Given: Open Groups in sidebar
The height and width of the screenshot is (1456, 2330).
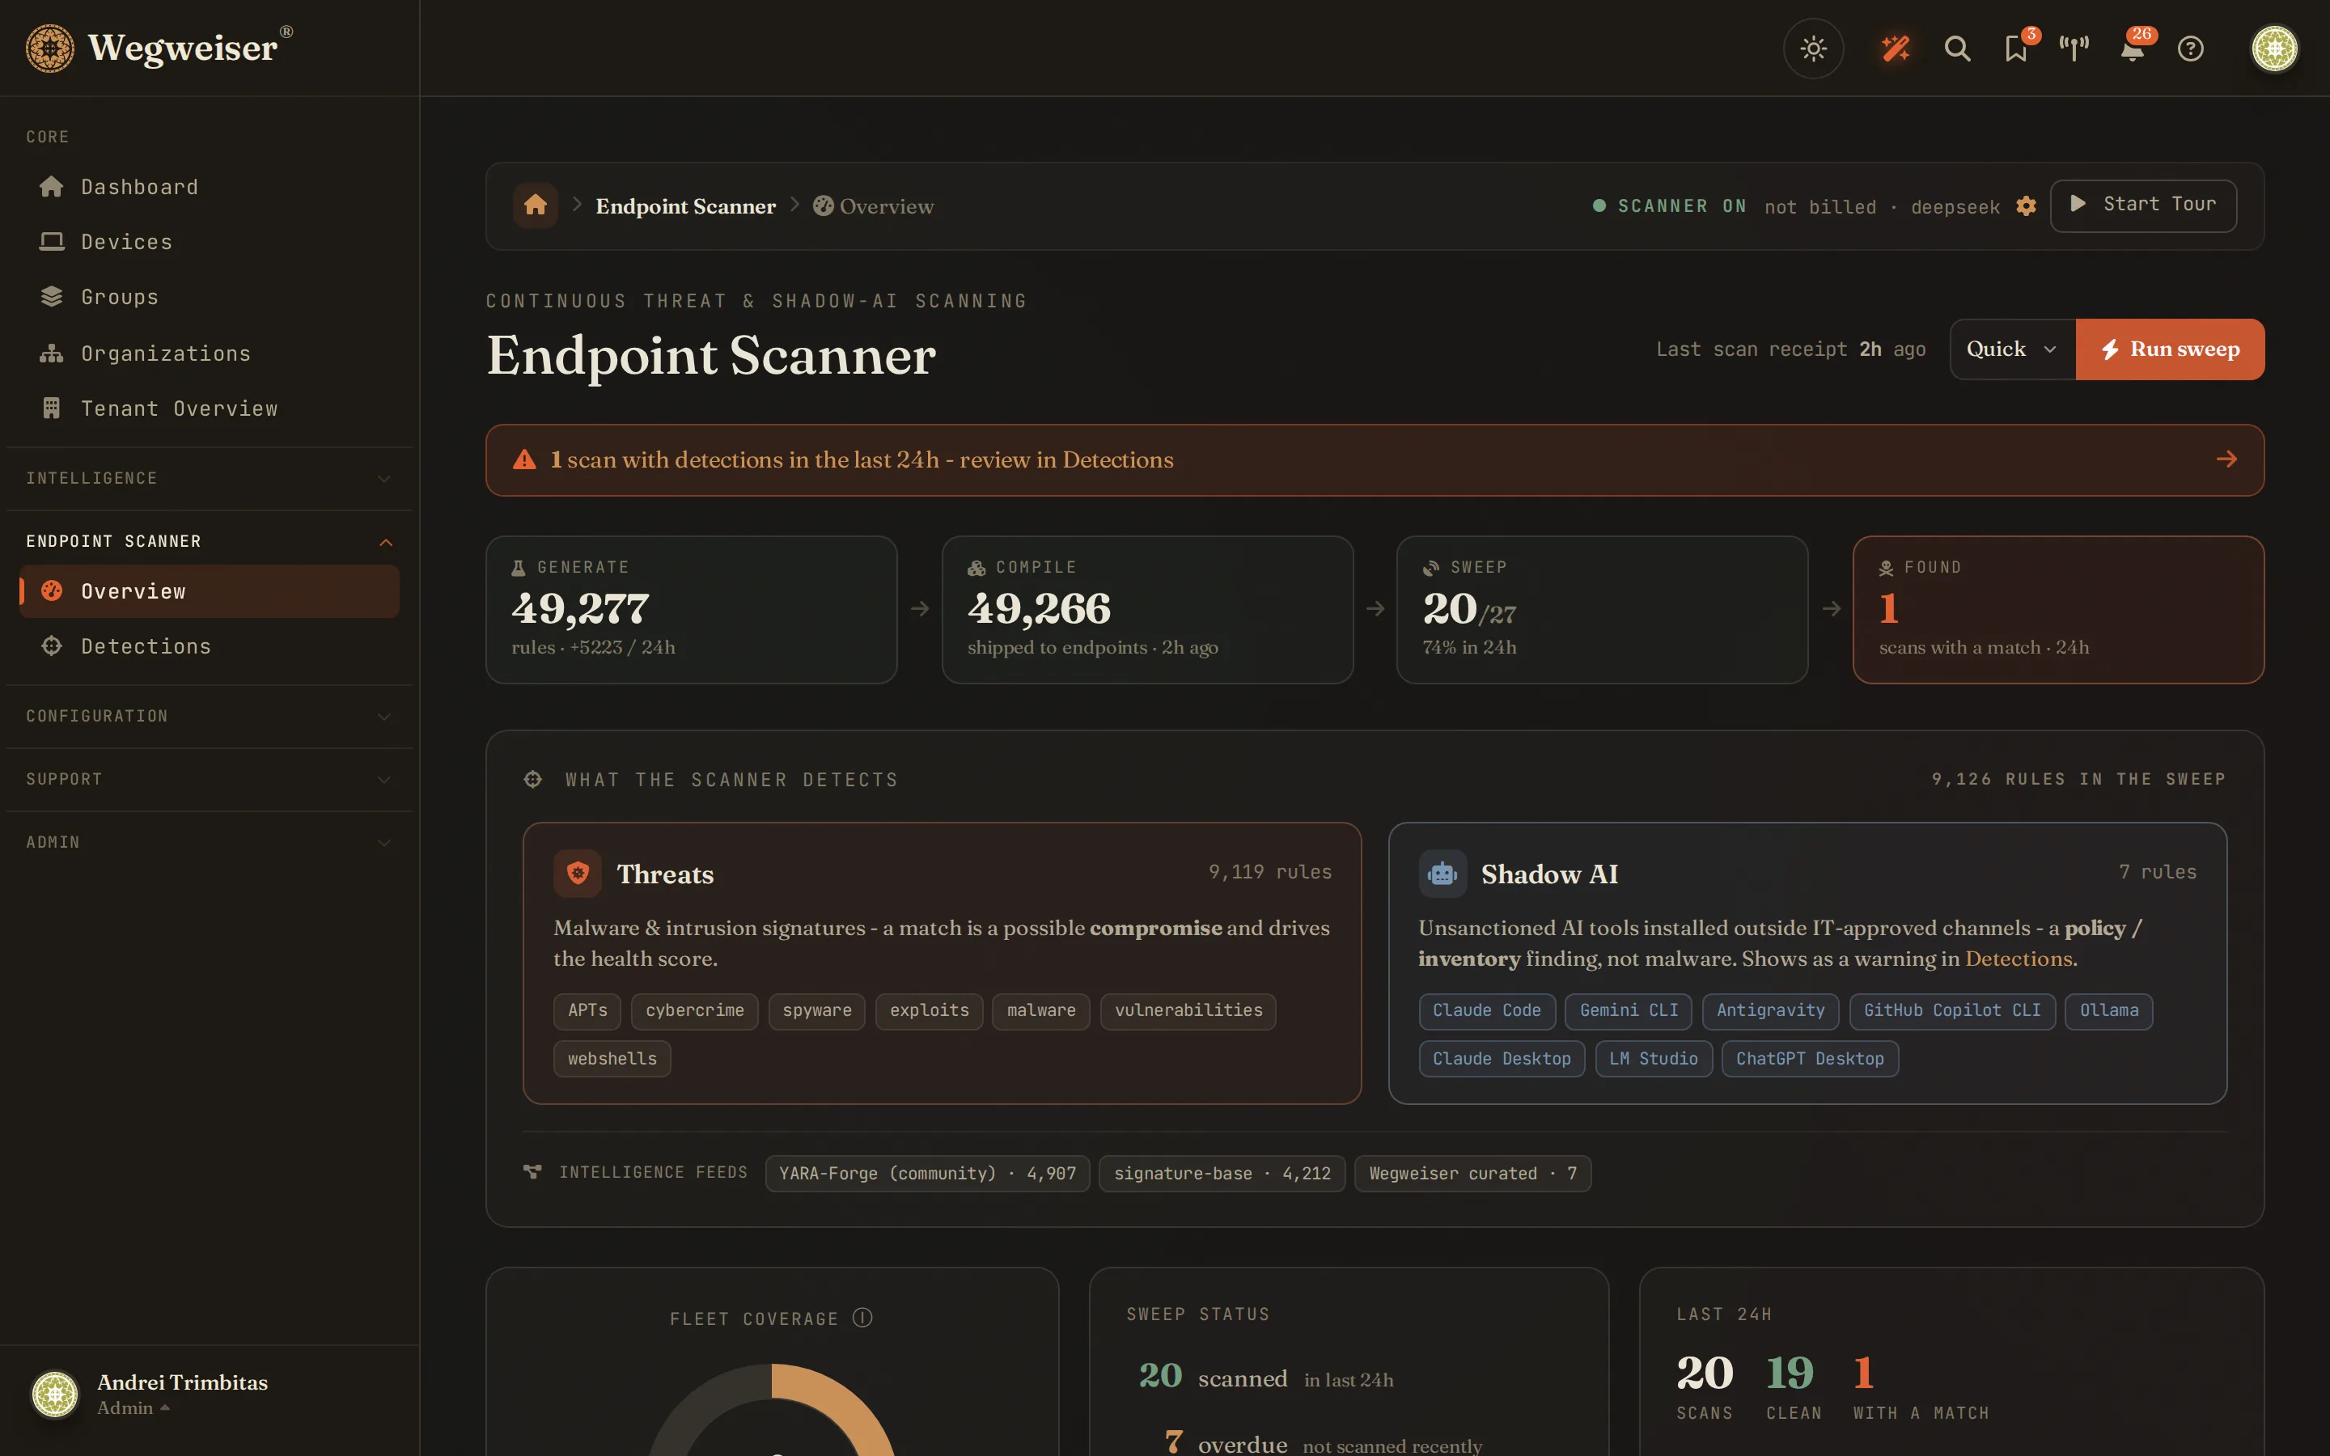Looking at the screenshot, I should [x=209, y=297].
